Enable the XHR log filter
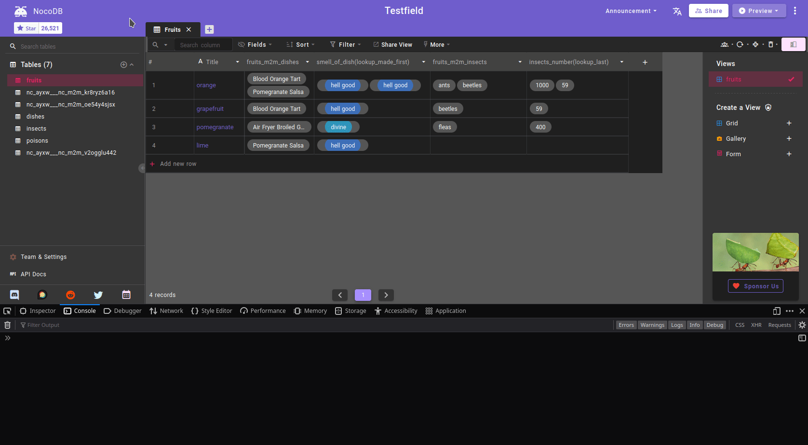The width and height of the screenshot is (808, 445). click(756, 324)
